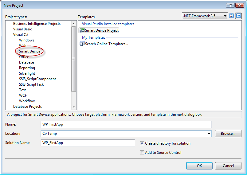The width and height of the screenshot is (247, 175).
Task: Browse for a project location
Action: click(x=228, y=134)
